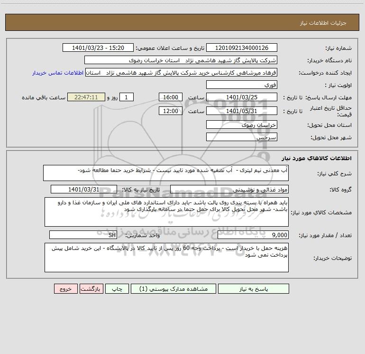Viewport: 365px width, 354px height.
Task: Click the نام دستگاه خریدار label
Action: 329,60
